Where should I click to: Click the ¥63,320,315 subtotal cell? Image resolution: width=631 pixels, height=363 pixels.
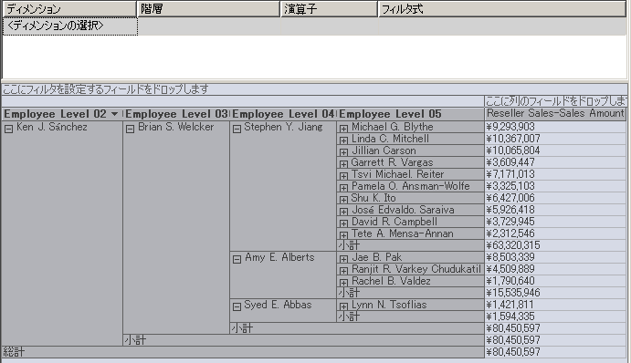point(555,245)
